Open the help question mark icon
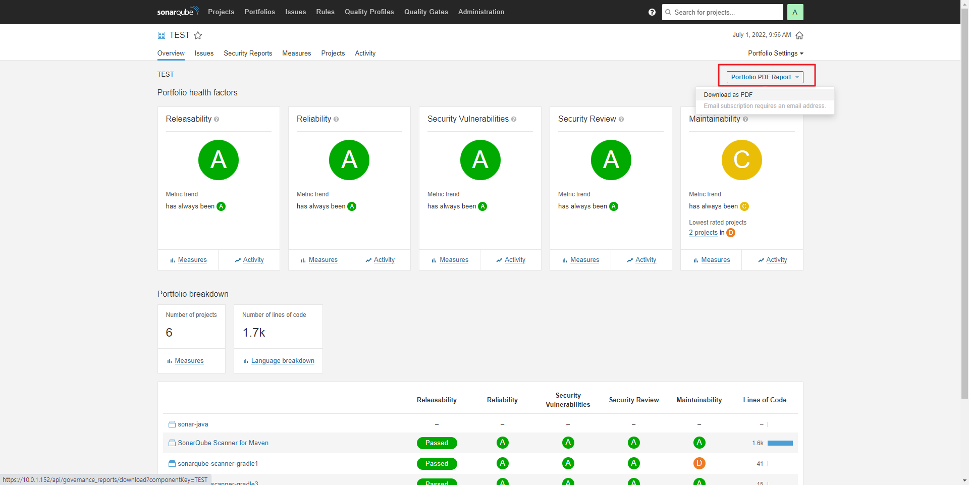The height and width of the screenshot is (485, 969). click(x=652, y=12)
